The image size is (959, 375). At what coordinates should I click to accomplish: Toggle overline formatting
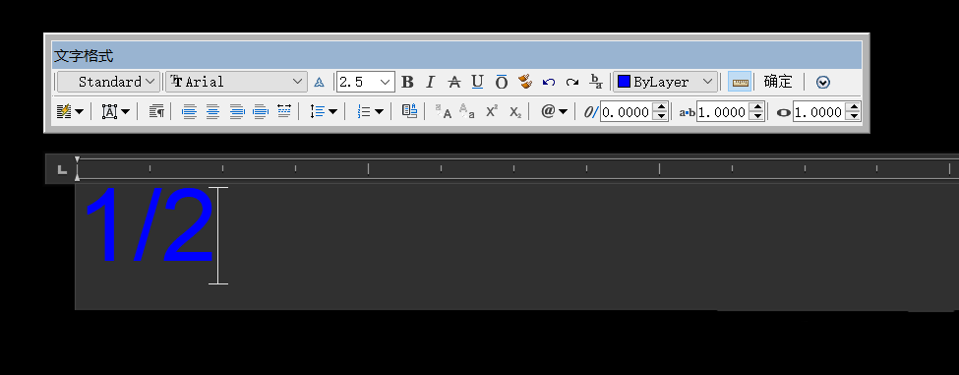(502, 82)
